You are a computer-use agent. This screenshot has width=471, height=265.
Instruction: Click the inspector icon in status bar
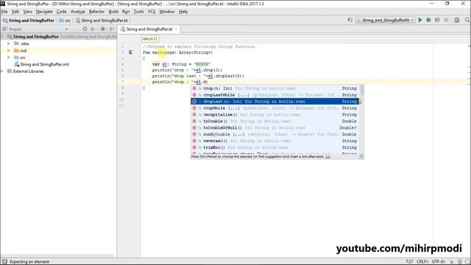(459, 262)
